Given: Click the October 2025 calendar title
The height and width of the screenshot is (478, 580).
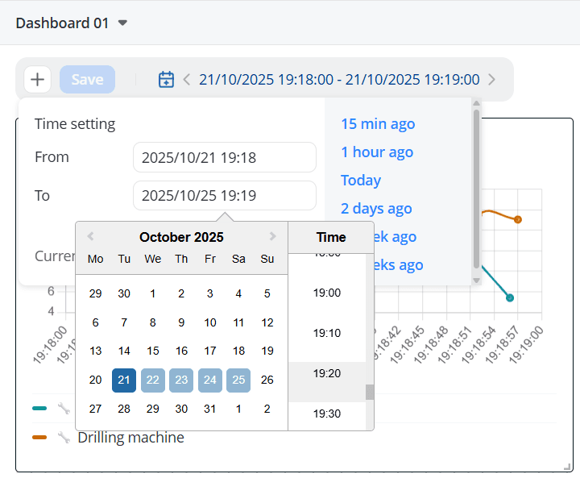Looking at the screenshot, I should [181, 237].
